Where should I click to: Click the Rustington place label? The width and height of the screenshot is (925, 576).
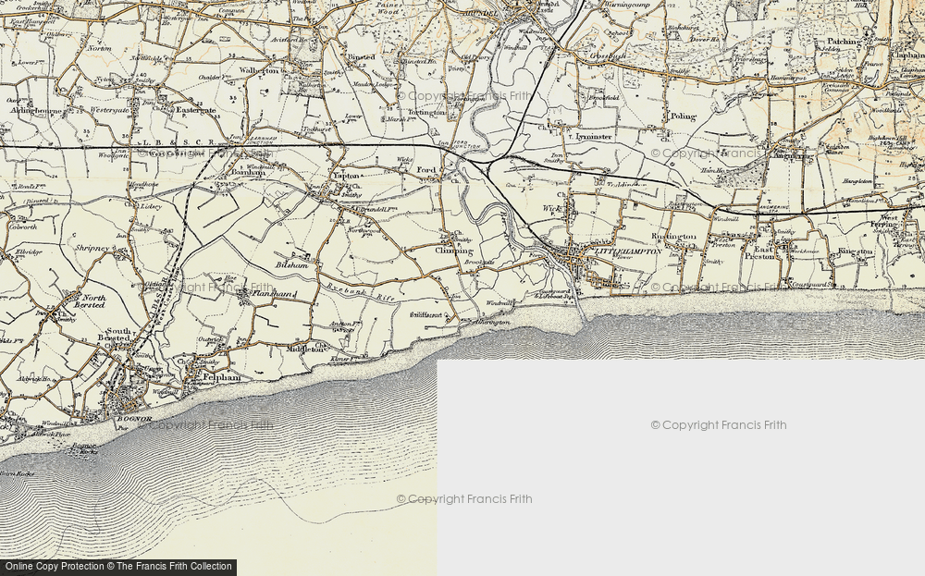tap(673, 237)
